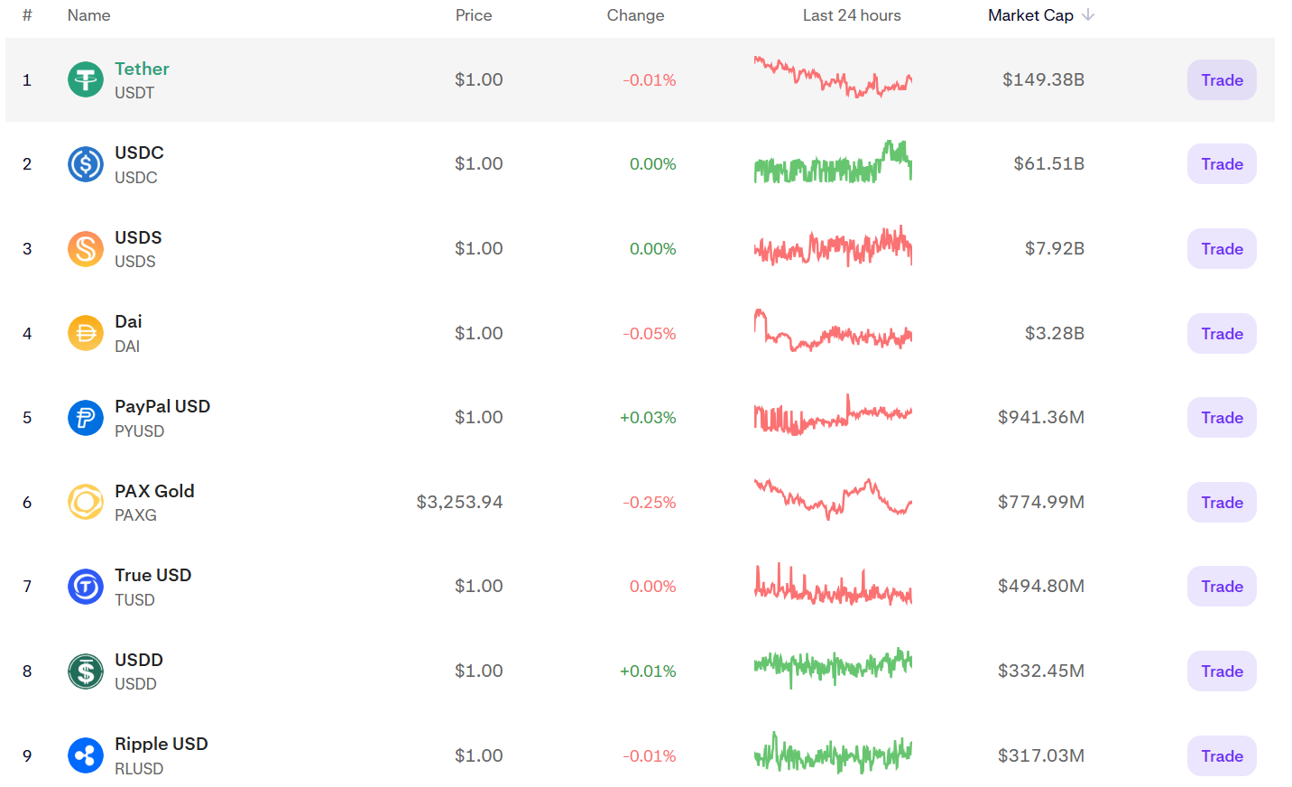This screenshot has height=787, width=1292.
Task: Select Trade for USDS
Action: [x=1222, y=249]
